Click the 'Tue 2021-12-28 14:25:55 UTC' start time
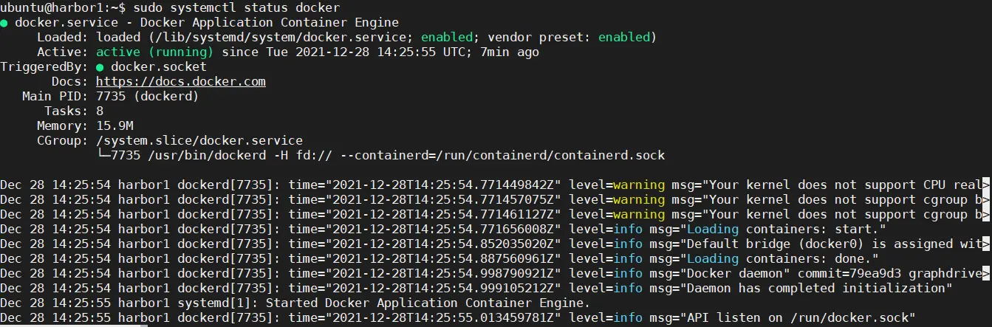Viewport: 992px width, 327px height. pos(366,52)
